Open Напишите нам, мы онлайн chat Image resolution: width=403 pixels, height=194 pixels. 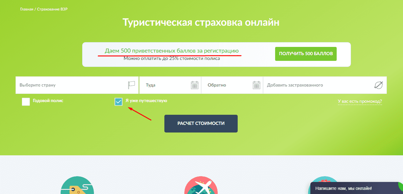coord(356,188)
